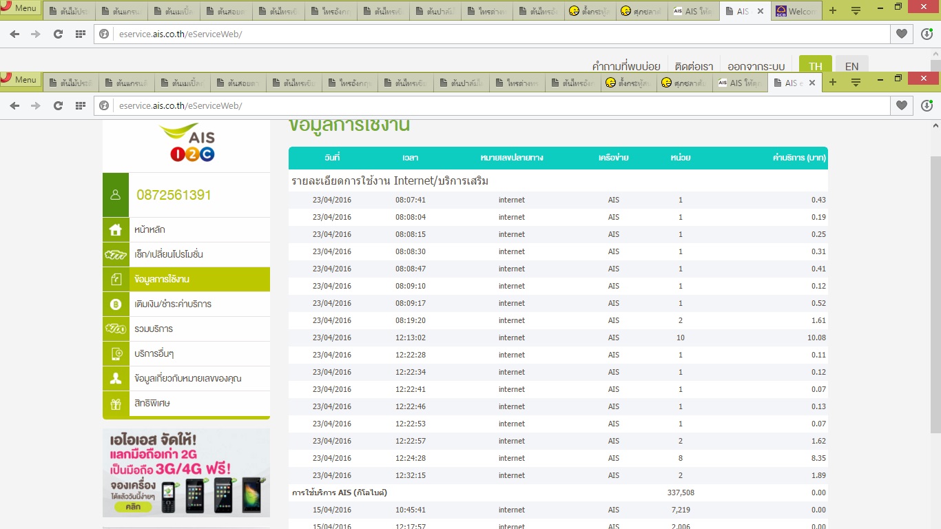
Task: Click the phone number 0872561391
Action: click(174, 195)
